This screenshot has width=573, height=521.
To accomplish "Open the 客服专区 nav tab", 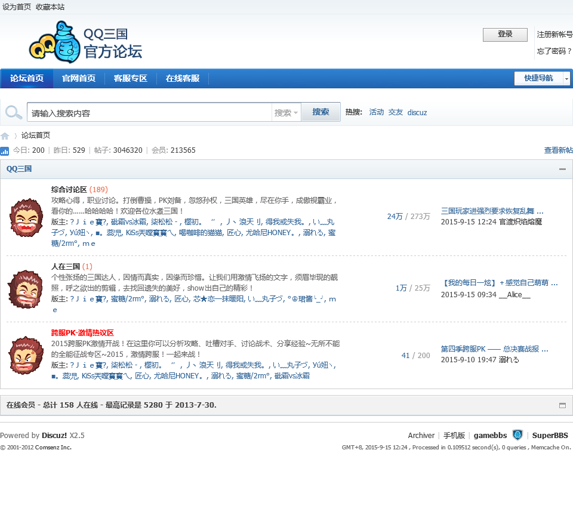I will tap(131, 78).
